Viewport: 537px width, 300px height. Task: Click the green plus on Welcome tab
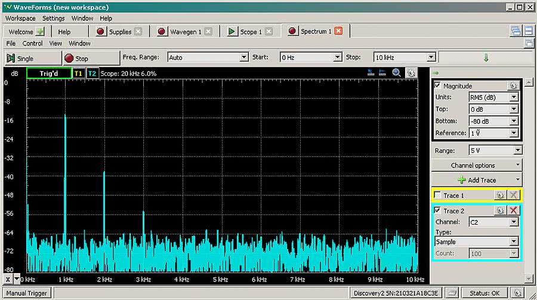click(40, 32)
